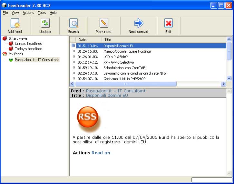Select headline Mambo/Joomla, quale Hosting?

127,51
